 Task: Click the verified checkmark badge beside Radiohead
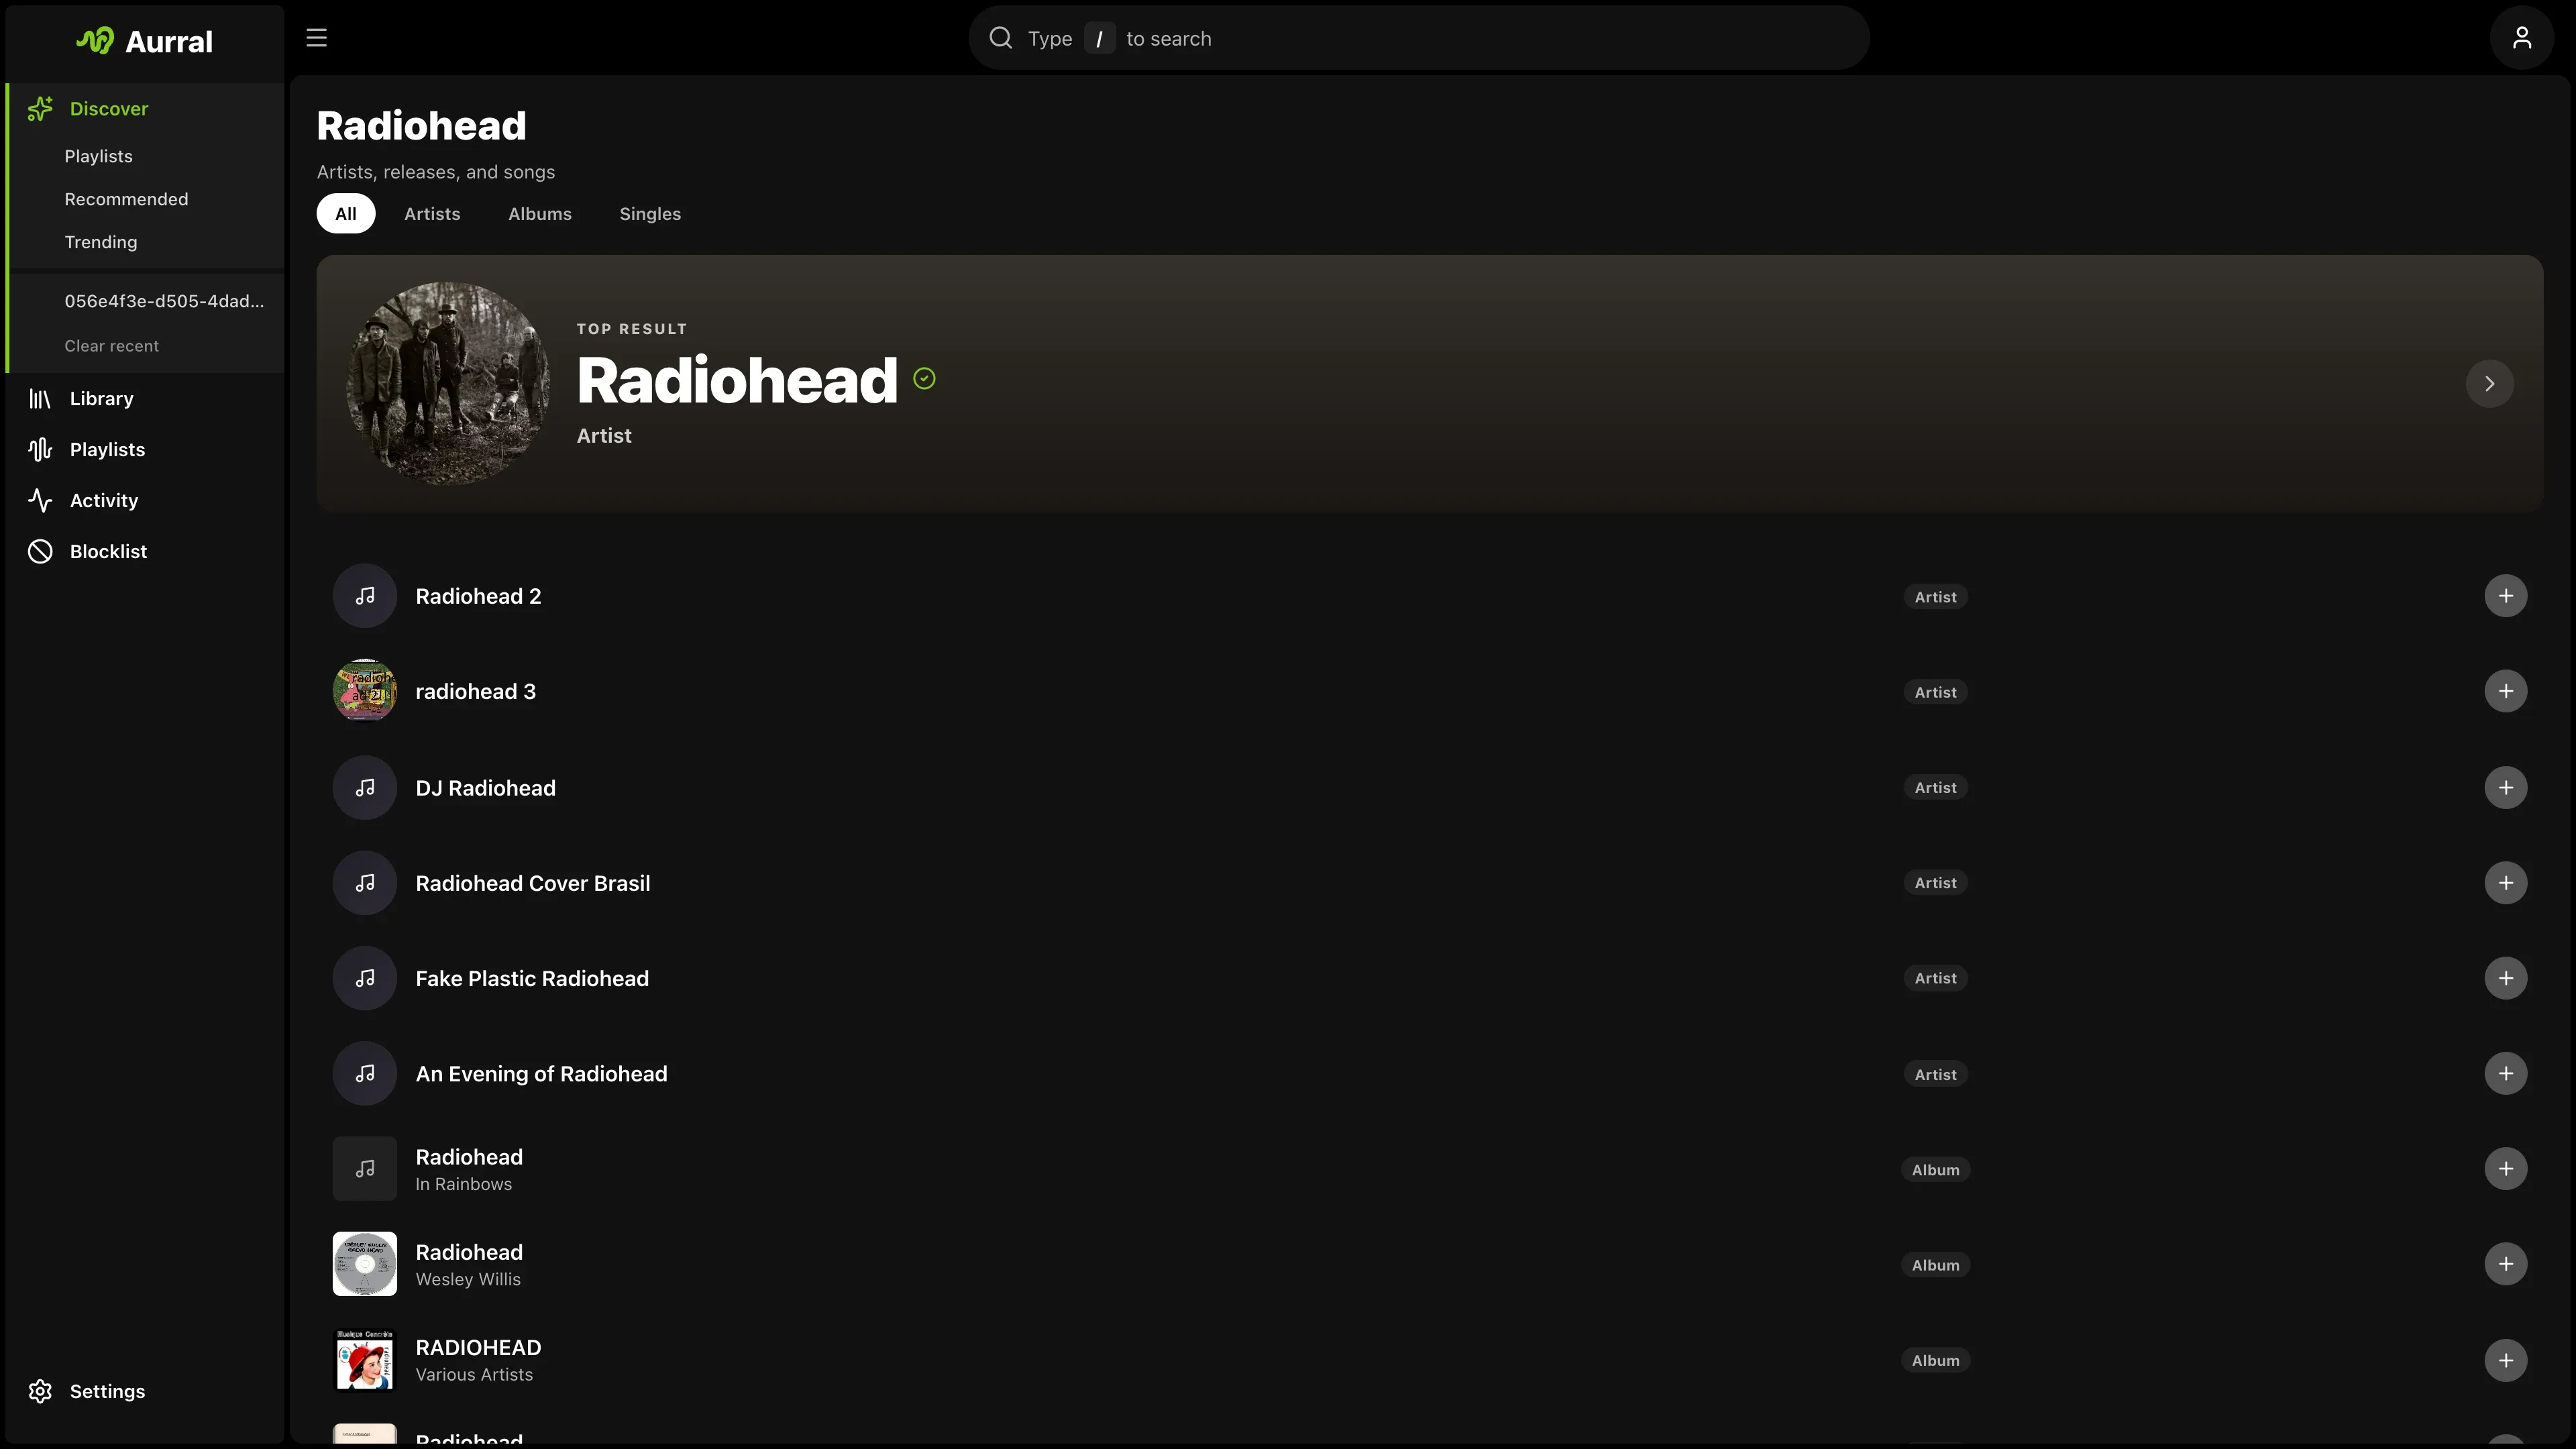924,379
